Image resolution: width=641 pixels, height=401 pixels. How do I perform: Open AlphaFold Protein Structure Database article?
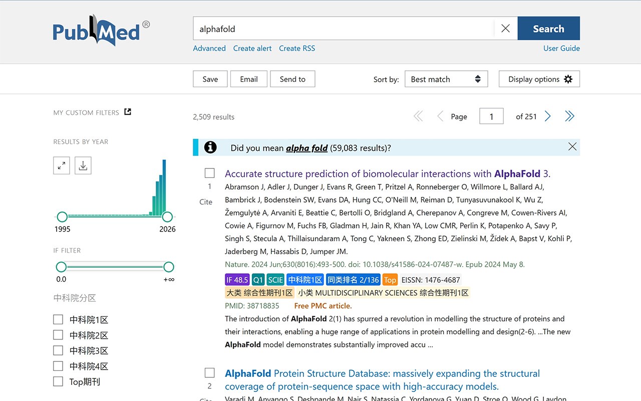click(383, 380)
